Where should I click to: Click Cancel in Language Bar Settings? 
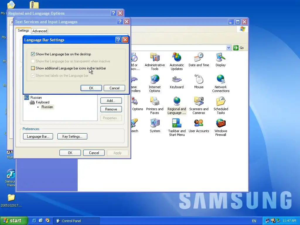pos(115,88)
